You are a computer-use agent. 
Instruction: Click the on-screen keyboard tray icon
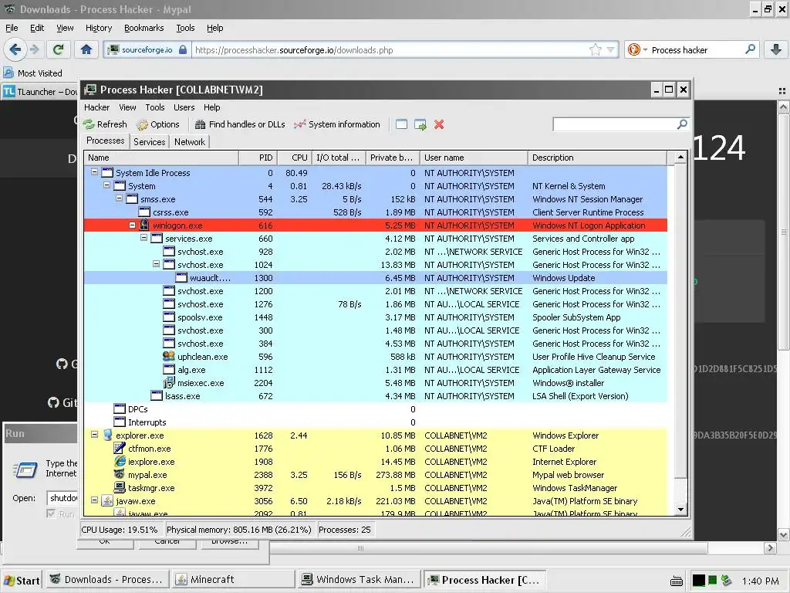[x=677, y=581]
